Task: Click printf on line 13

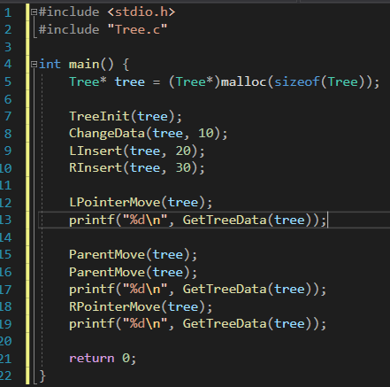Action: pyautogui.click(x=92, y=220)
